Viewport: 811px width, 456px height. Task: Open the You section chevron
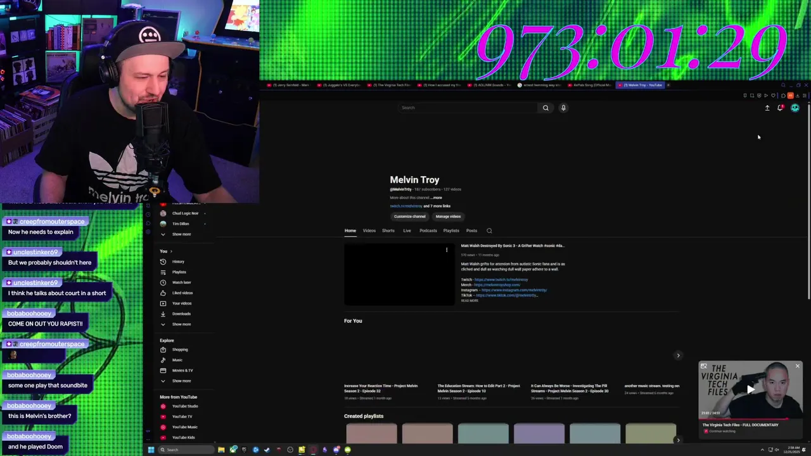(171, 251)
